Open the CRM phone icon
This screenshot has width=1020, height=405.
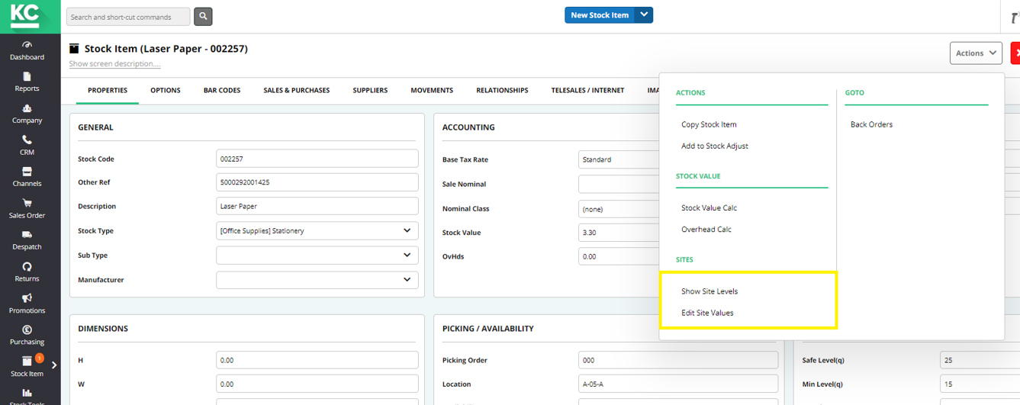27,140
